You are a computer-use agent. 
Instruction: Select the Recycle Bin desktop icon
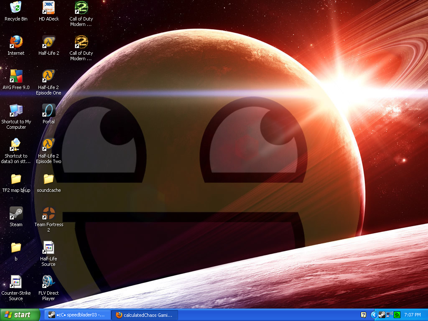tap(16, 8)
